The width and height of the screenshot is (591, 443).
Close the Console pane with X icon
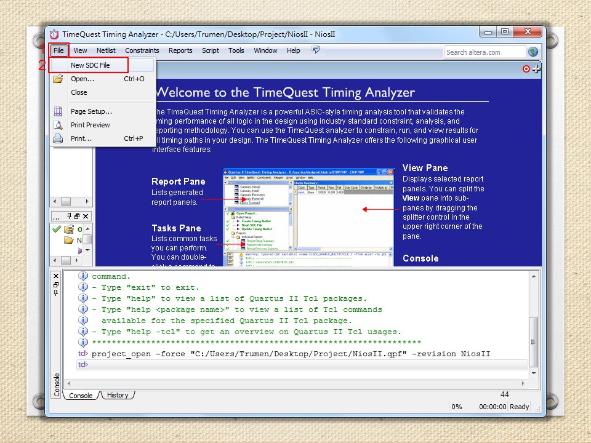[56, 276]
